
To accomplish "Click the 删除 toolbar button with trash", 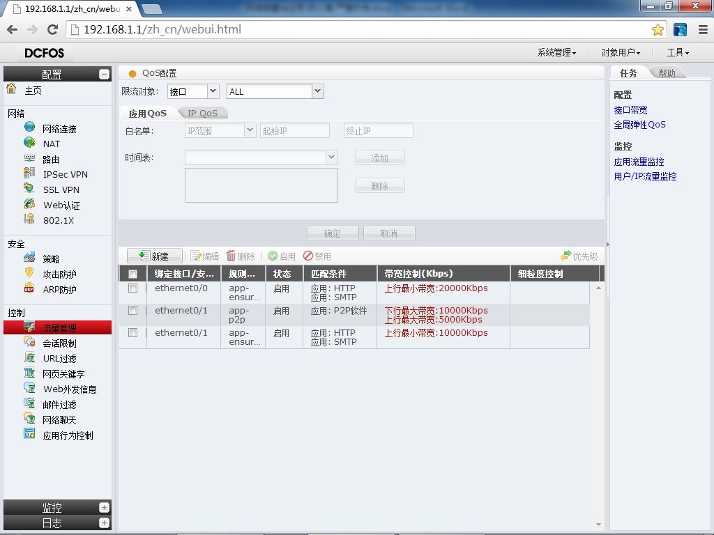I will coord(241,256).
